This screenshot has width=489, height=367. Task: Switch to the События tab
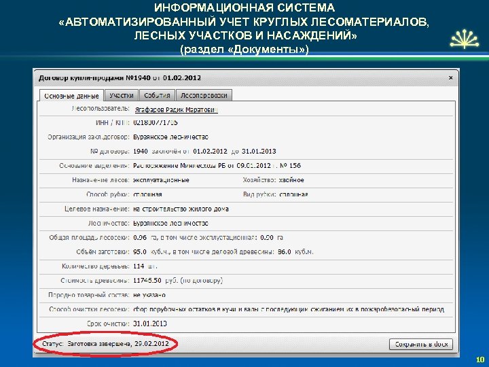(157, 95)
